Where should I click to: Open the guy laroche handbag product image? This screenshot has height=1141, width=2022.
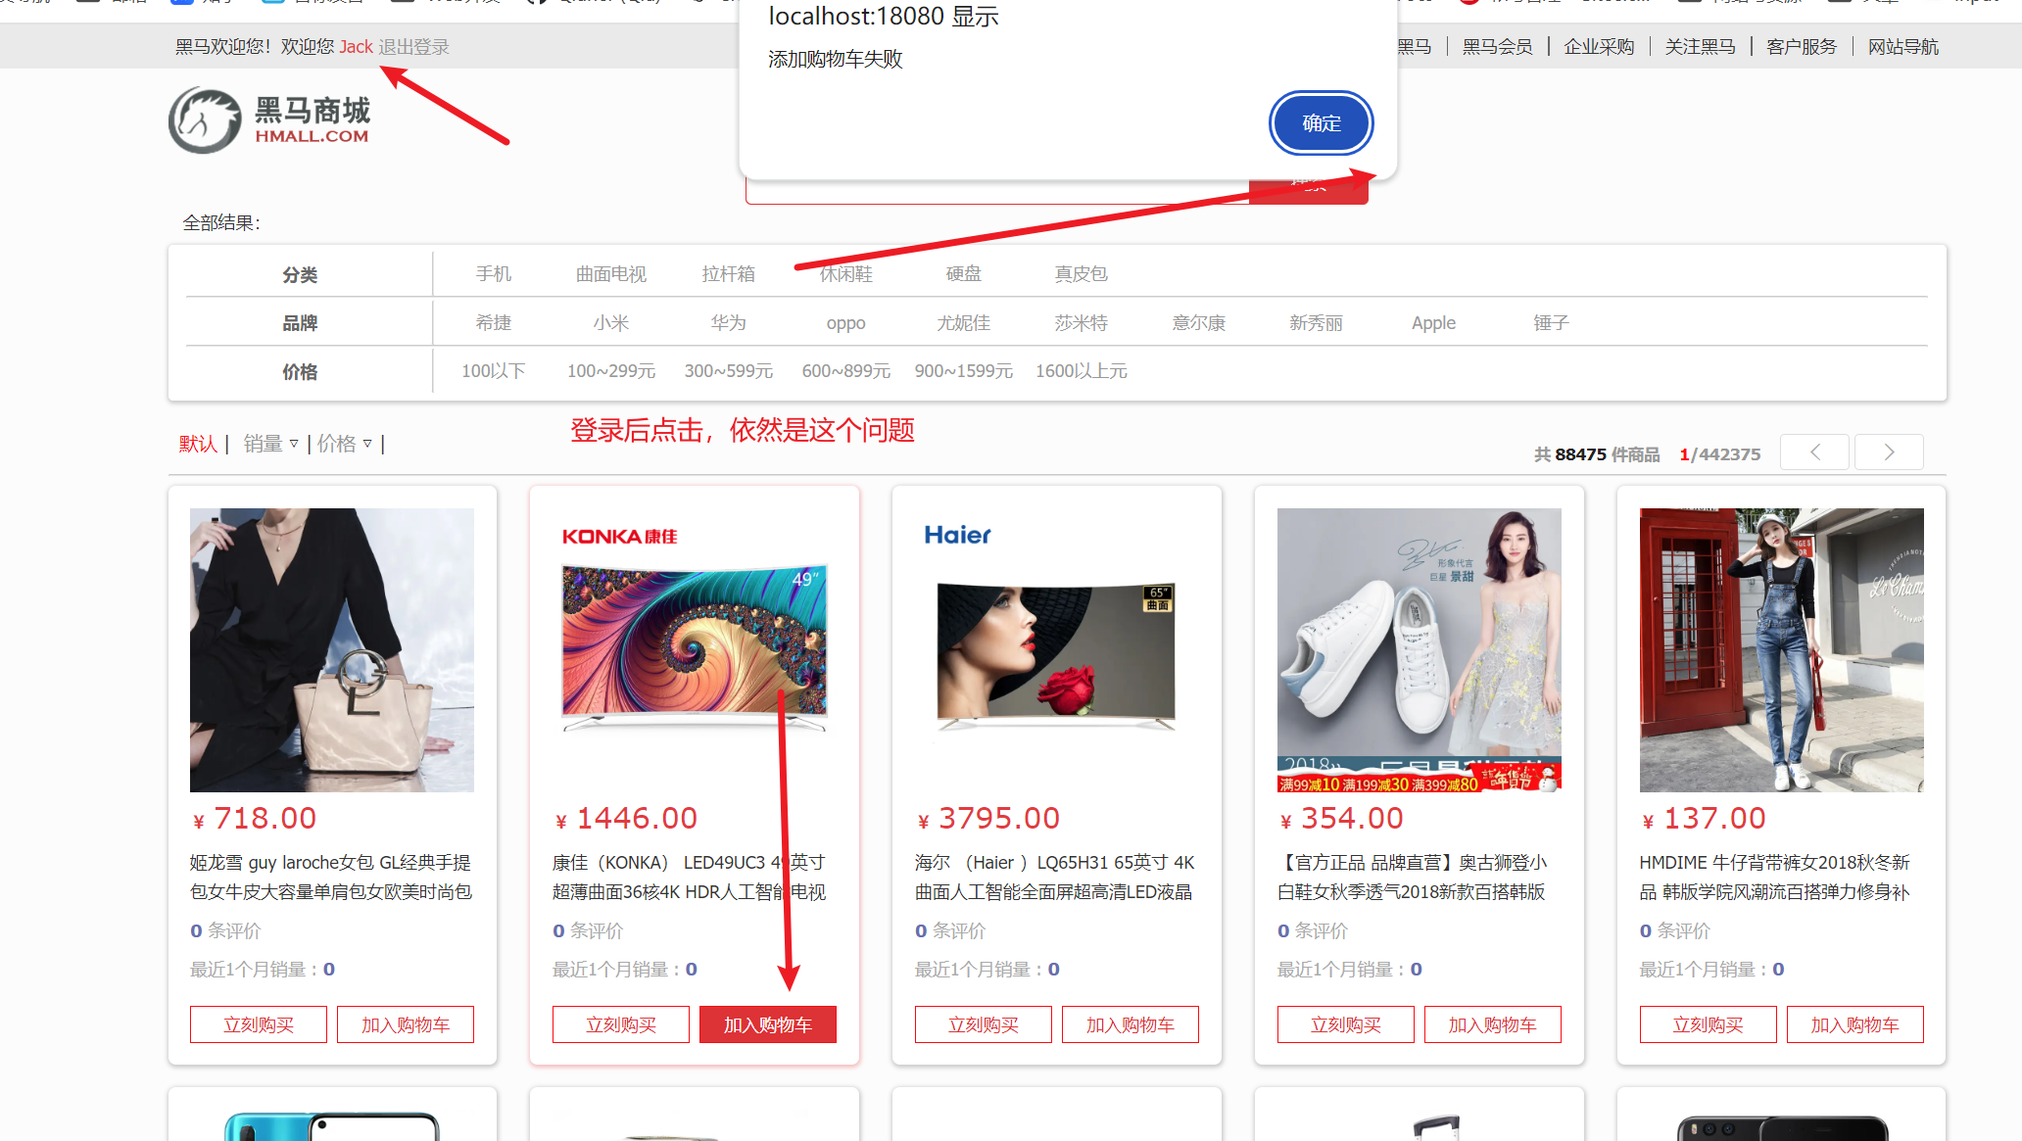pos(332,649)
